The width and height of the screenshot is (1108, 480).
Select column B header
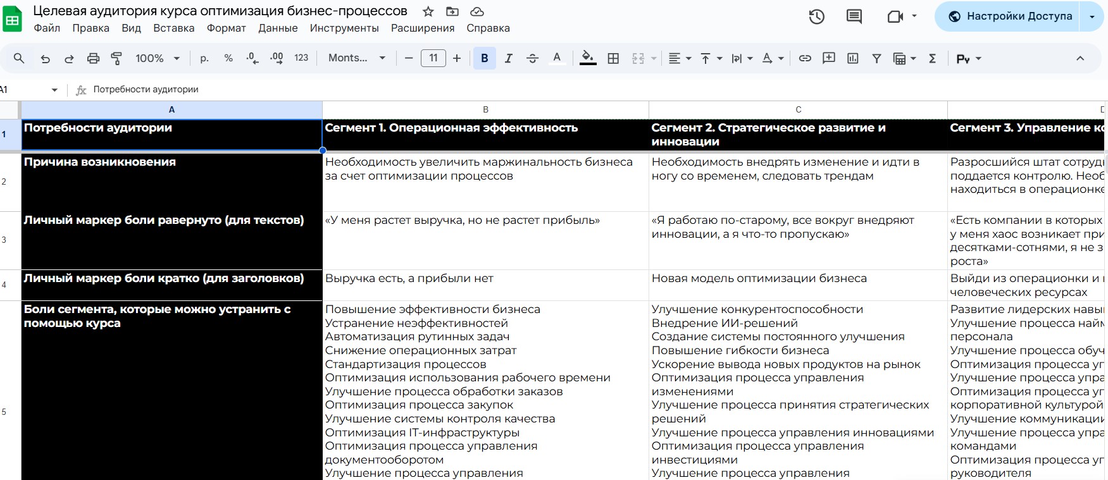(485, 110)
